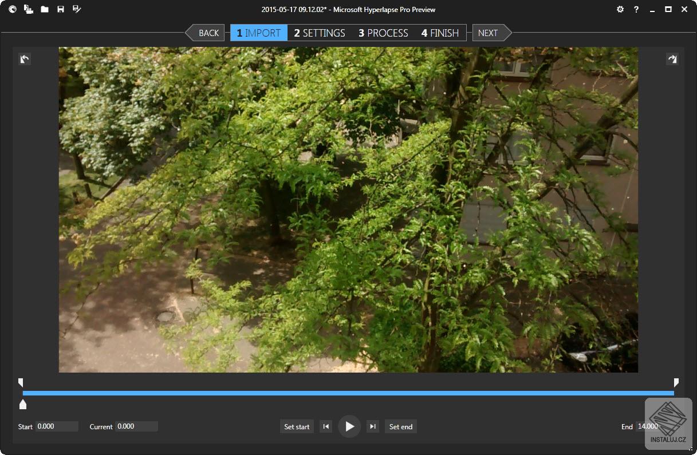Screen dimensions: 697x455
Task: Click the BACK arrow button
Action: 206,33
